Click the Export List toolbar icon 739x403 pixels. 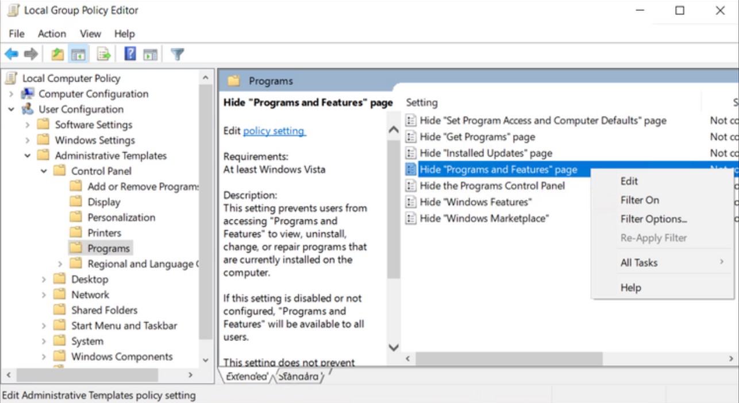pyautogui.click(x=104, y=55)
